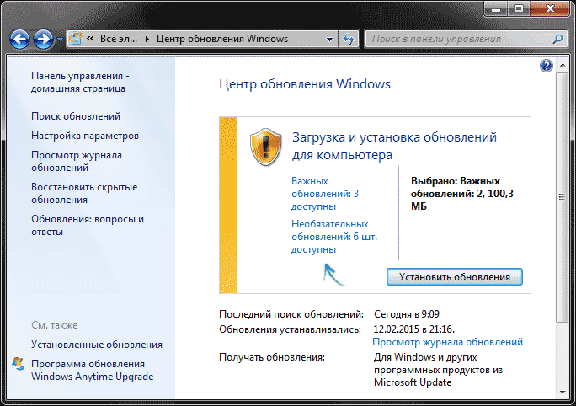This screenshot has width=576, height=406.
Task: Click the Windows Anytime Upgrade icon
Action: tap(19, 364)
